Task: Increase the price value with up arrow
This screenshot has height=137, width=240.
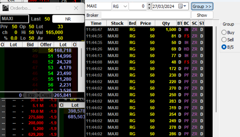Action: (x=149, y=5)
